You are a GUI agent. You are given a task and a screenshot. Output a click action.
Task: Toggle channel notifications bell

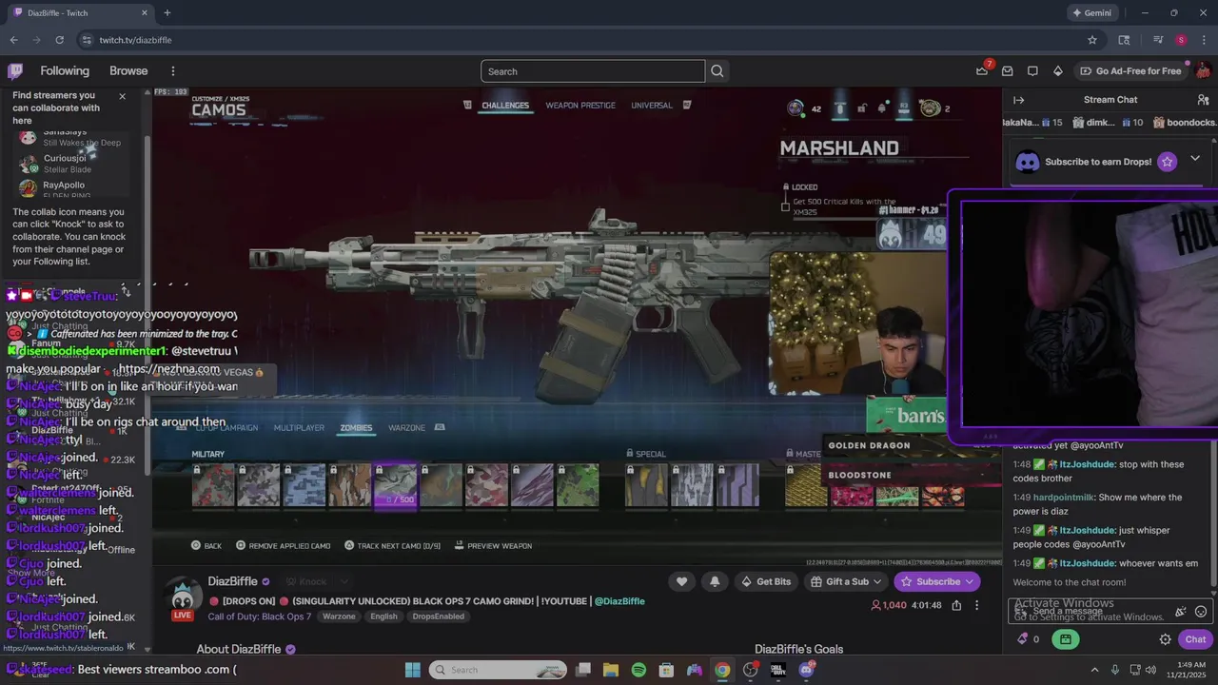(715, 581)
